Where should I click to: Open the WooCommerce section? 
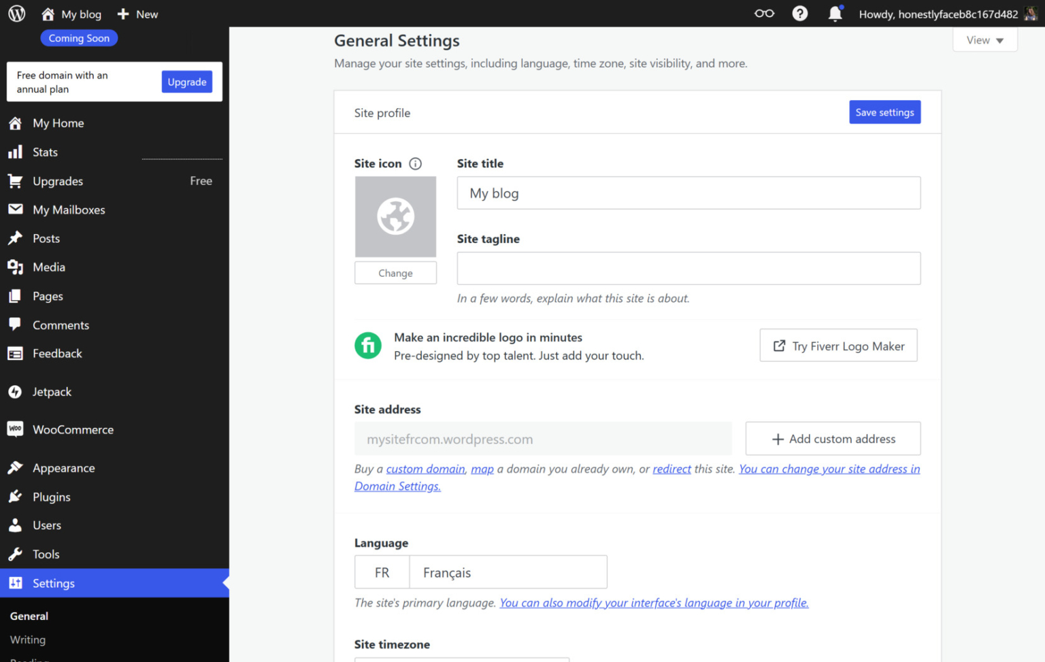(73, 429)
